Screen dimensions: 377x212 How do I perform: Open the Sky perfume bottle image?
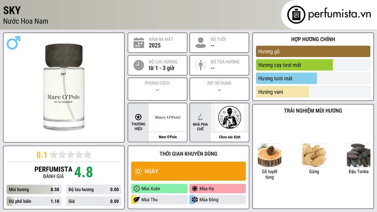pos(64,88)
